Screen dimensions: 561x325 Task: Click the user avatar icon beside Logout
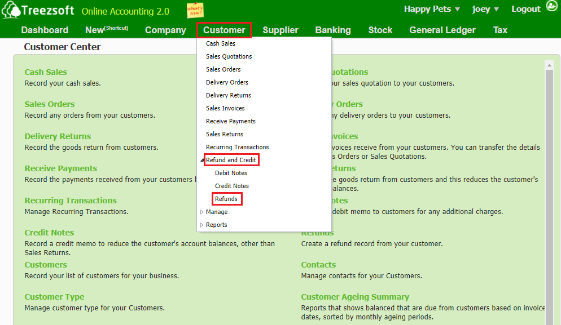tap(551, 8)
